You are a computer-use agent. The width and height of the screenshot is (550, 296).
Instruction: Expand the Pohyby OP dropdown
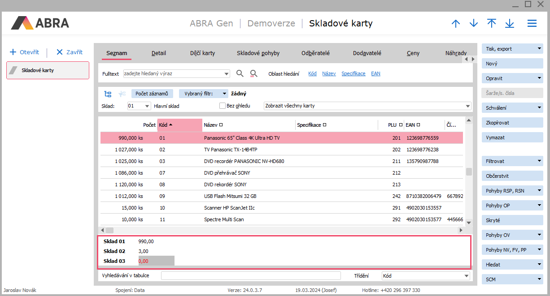(540, 206)
